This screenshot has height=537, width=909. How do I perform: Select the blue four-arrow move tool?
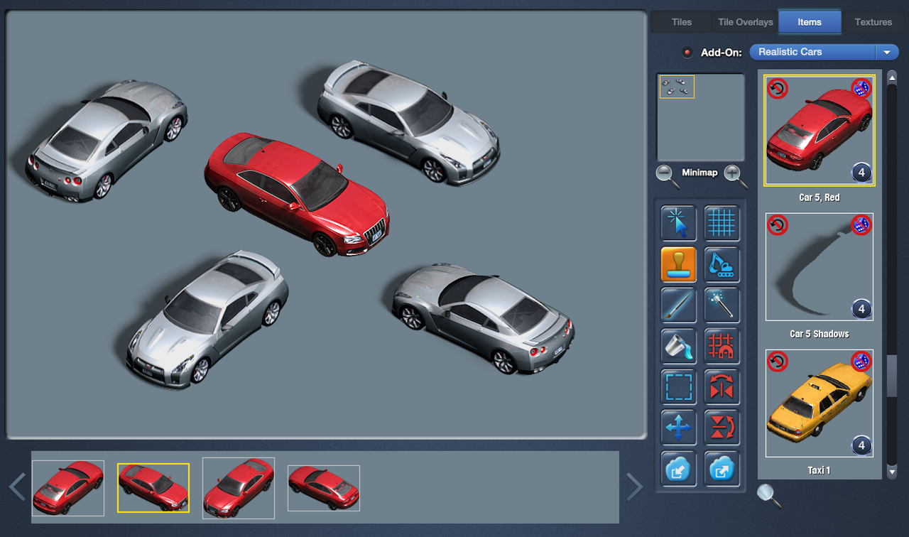(678, 428)
